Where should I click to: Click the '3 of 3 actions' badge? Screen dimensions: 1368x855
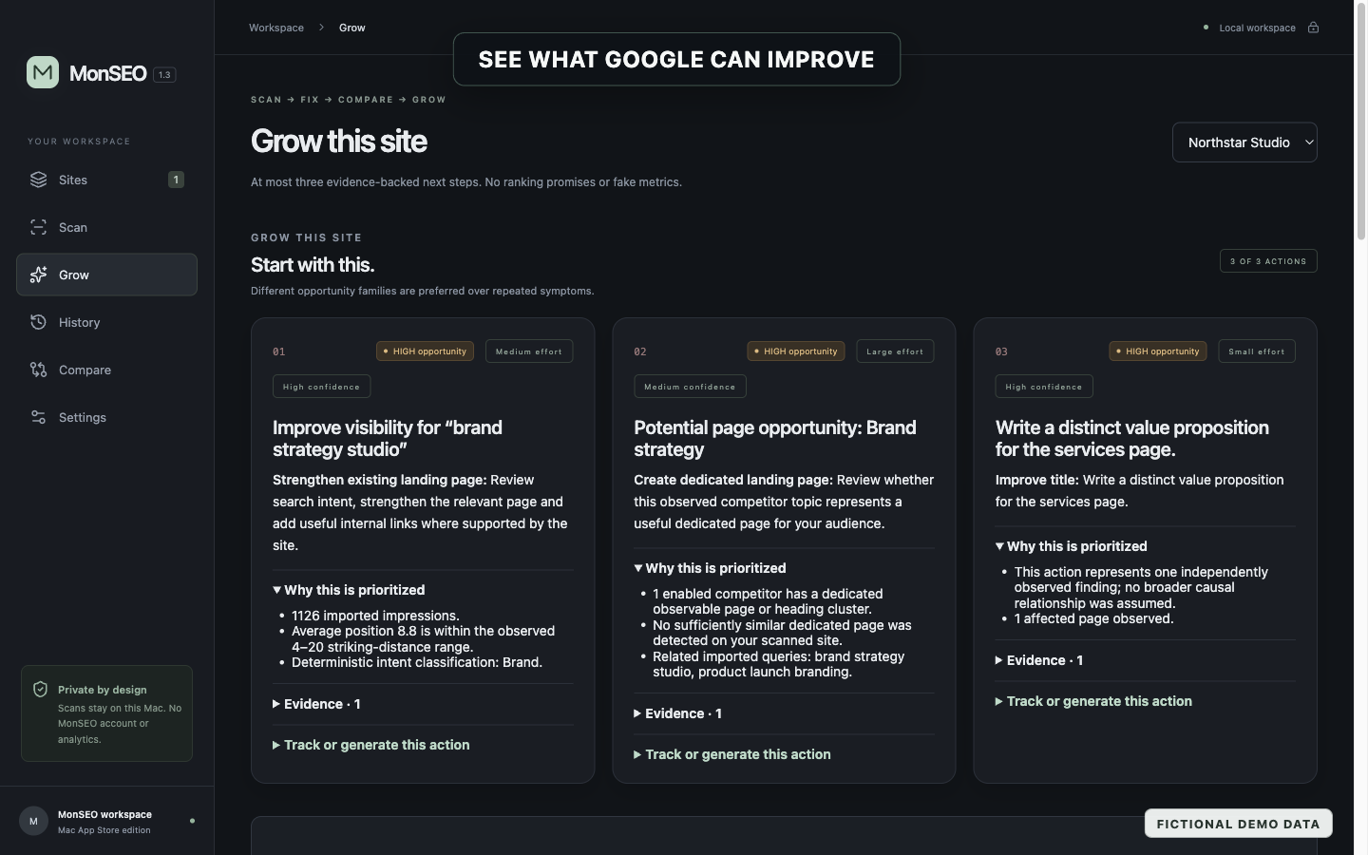click(x=1268, y=261)
